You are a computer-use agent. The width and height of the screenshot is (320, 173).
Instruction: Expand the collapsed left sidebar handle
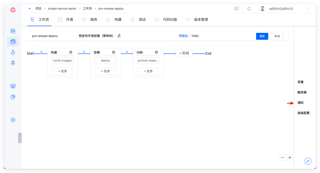pos(20,138)
